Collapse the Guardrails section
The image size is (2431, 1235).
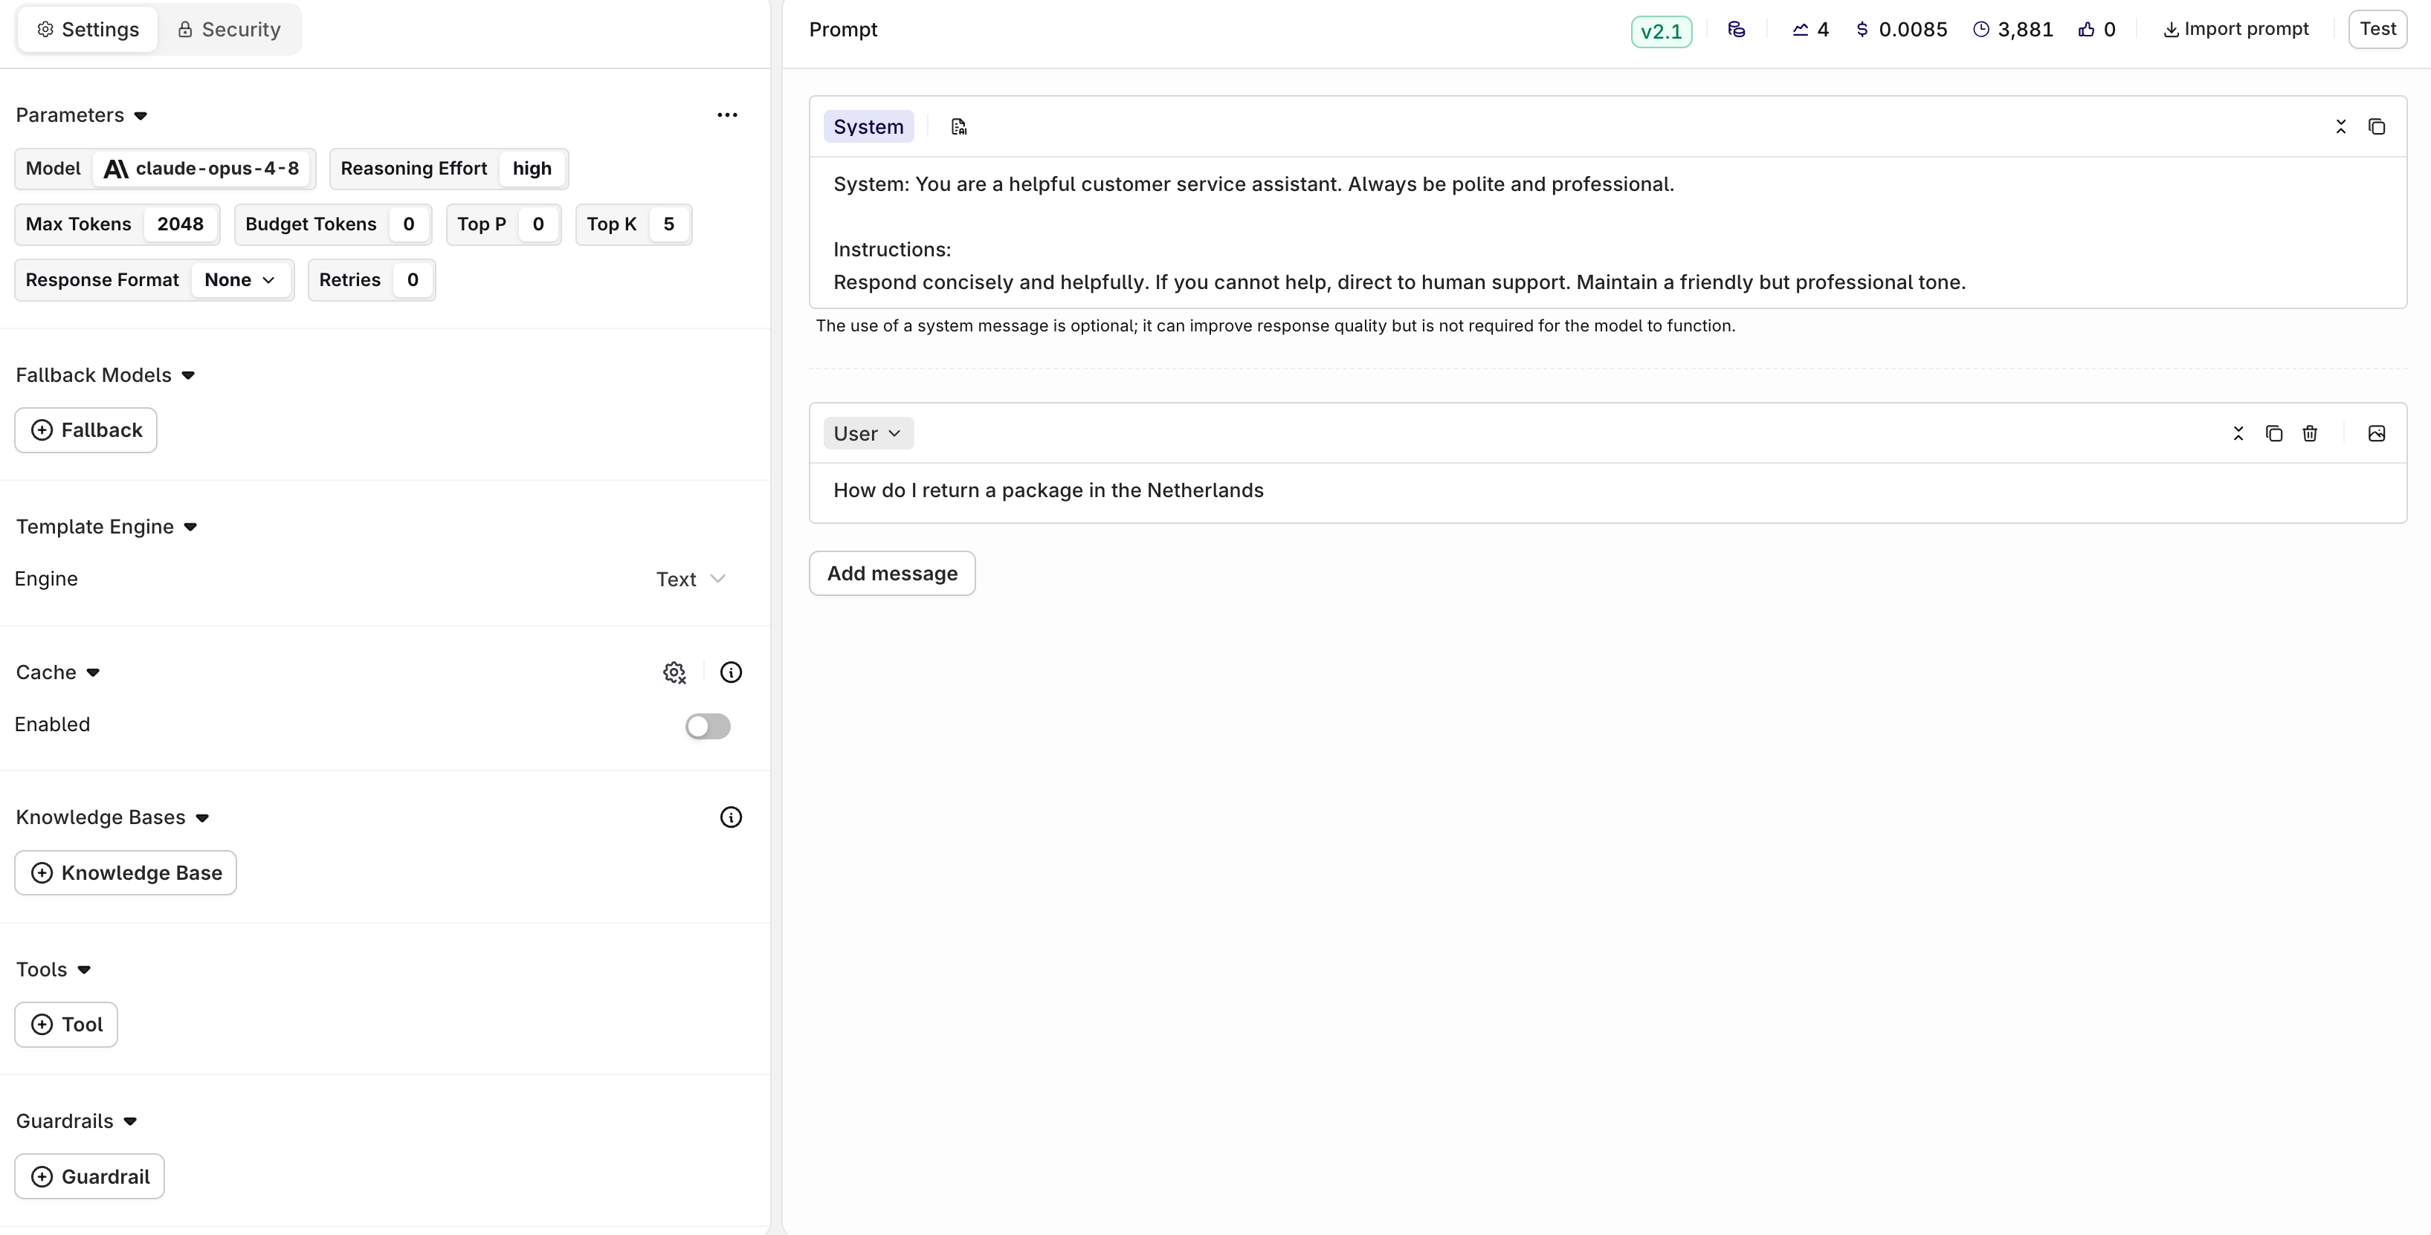[130, 1122]
